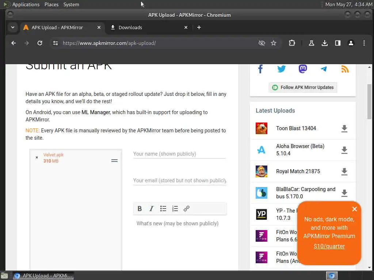Image resolution: width=374 pixels, height=280 pixels.
Task: Expand the tab search dropdown
Action: (x=13, y=27)
